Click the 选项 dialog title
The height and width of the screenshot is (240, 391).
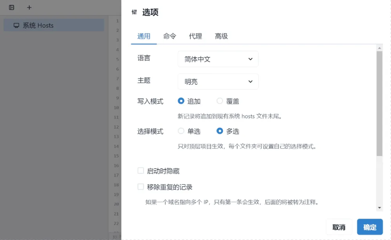coord(151,12)
